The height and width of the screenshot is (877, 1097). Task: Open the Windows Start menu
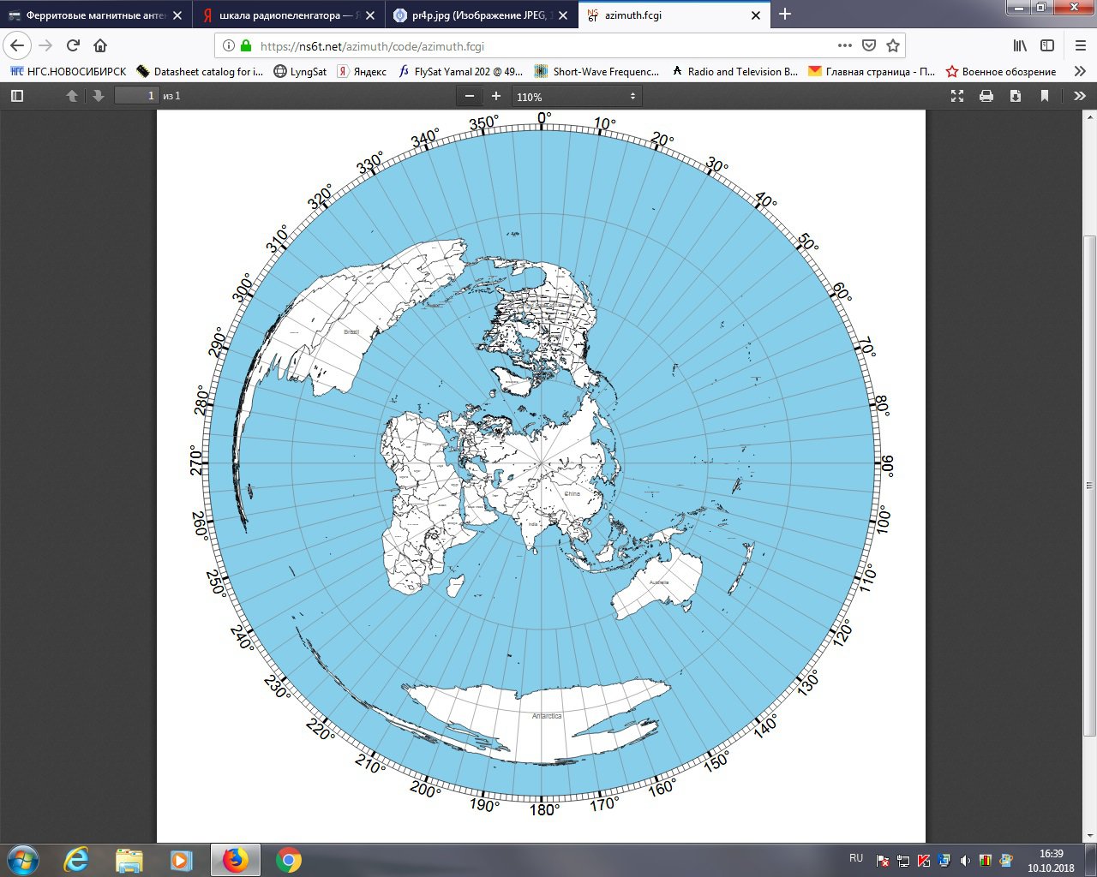pyautogui.click(x=23, y=859)
